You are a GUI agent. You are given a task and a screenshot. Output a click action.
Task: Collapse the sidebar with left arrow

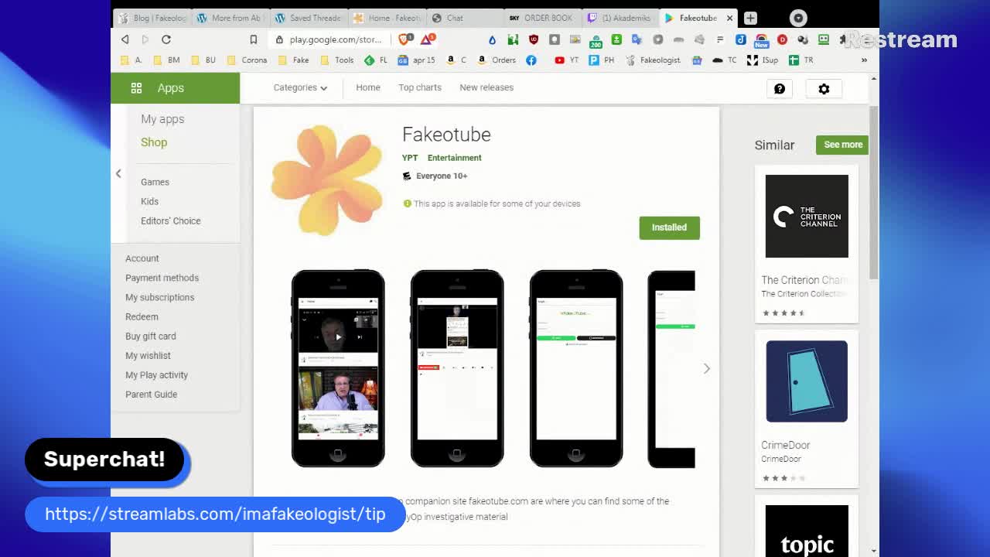coord(118,174)
